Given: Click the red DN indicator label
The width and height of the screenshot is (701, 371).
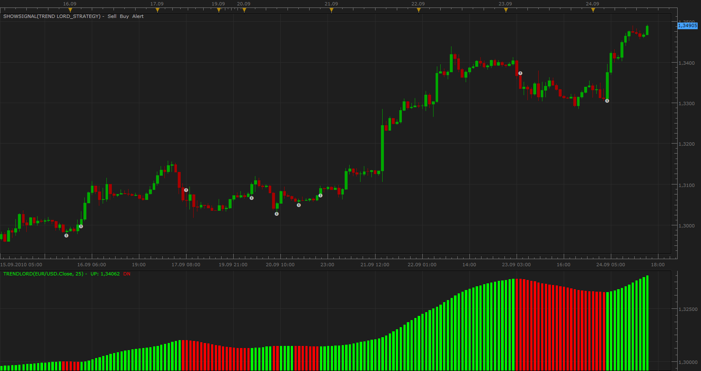Looking at the screenshot, I should [x=127, y=274].
